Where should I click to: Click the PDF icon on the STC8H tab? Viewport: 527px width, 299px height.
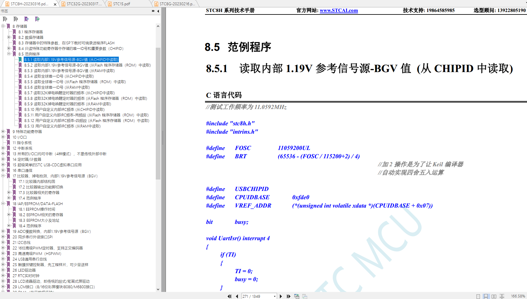click(x=7, y=4)
